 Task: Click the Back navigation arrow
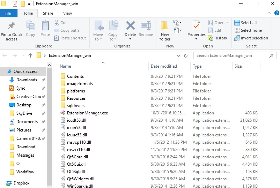[5, 55]
